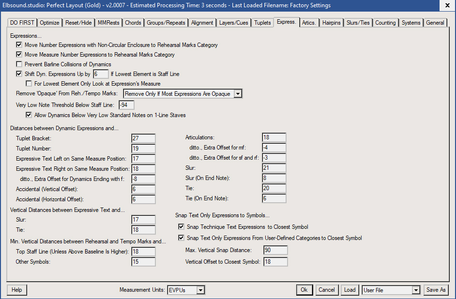Open Remove 'Opaque' From Reh./Tempo Marks dropdown
The image size is (456, 299).
[237, 94]
